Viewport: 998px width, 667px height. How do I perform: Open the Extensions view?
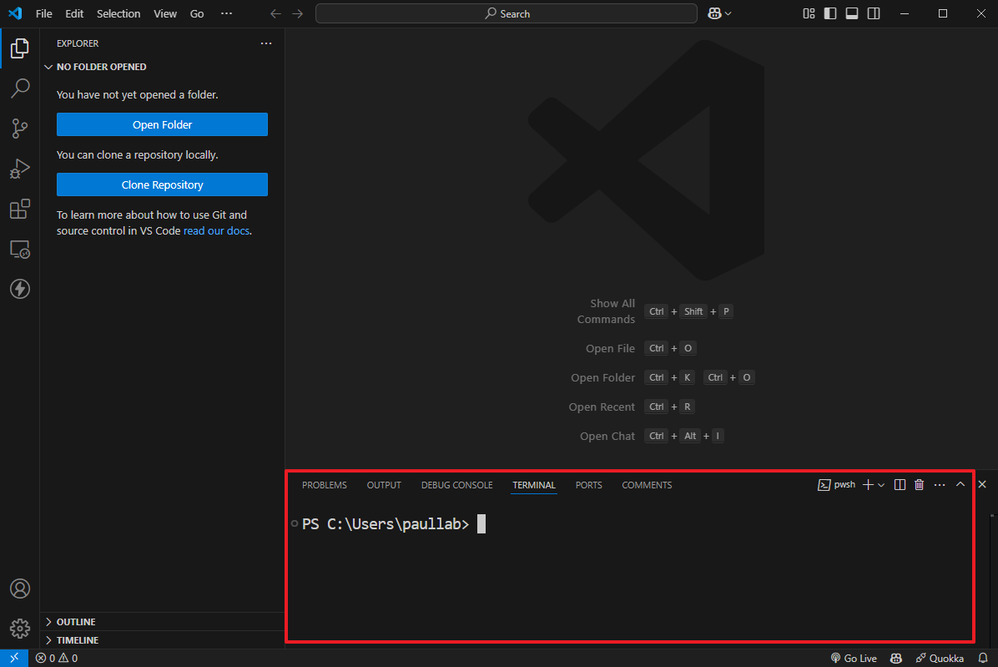20,209
